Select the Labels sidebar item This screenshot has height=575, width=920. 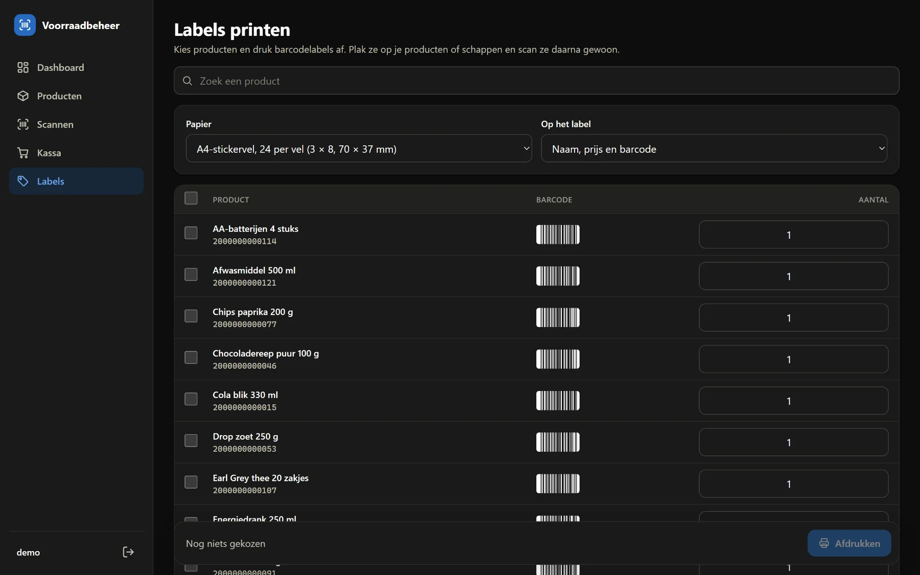click(x=76, y=181)
